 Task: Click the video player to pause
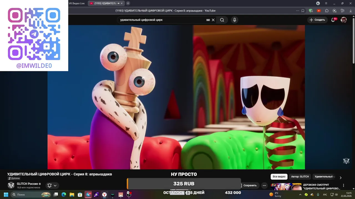(176, 97)
